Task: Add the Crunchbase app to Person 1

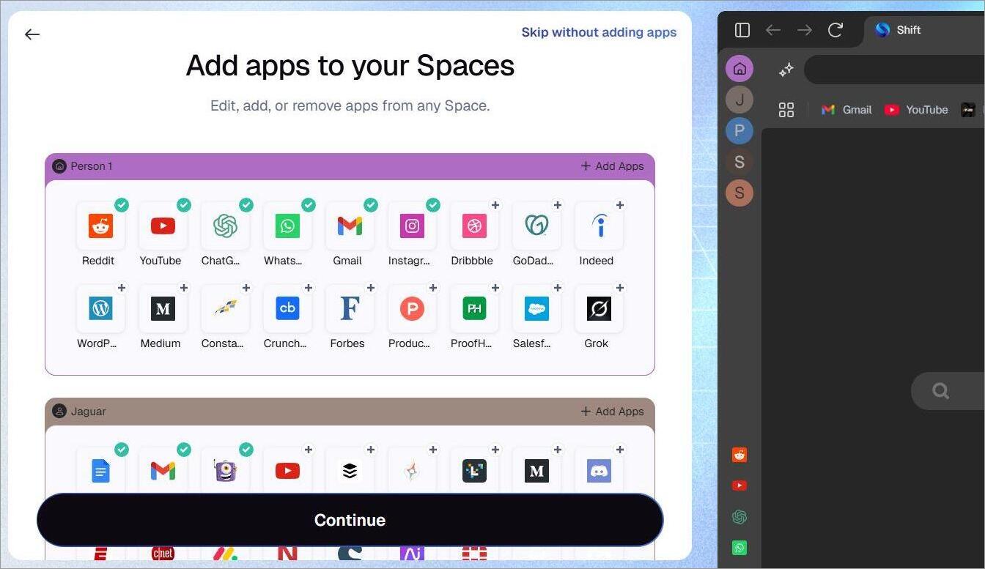Action: 309,288
